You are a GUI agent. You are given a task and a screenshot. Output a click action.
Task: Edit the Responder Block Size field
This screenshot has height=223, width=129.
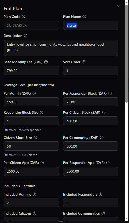pos(31,121)
